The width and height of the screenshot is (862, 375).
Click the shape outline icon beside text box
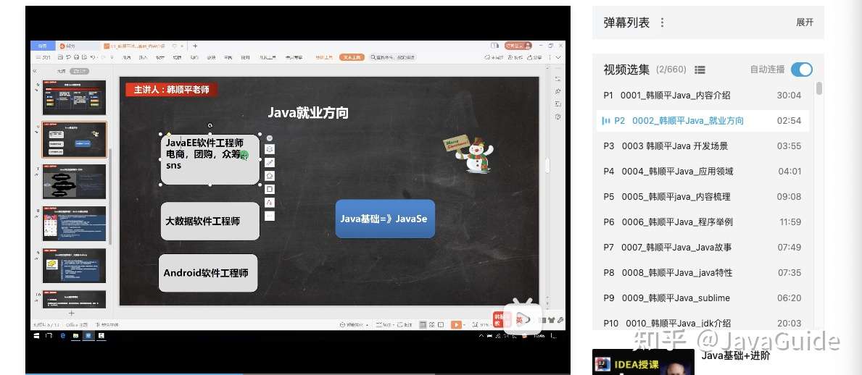pos(270,189)
